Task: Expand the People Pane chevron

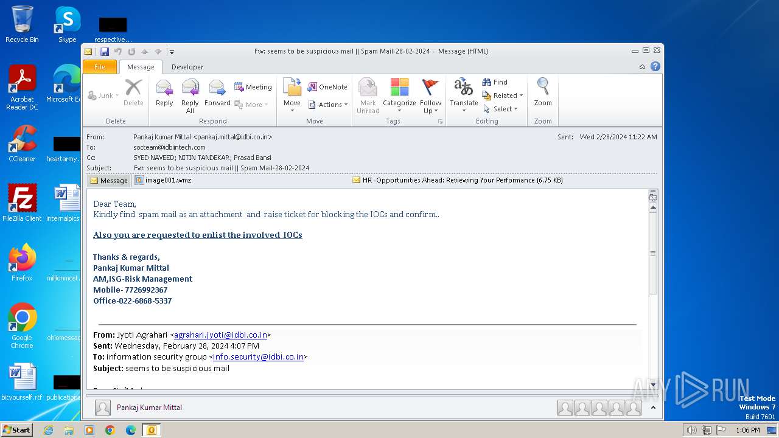Action: coord(653,408)
